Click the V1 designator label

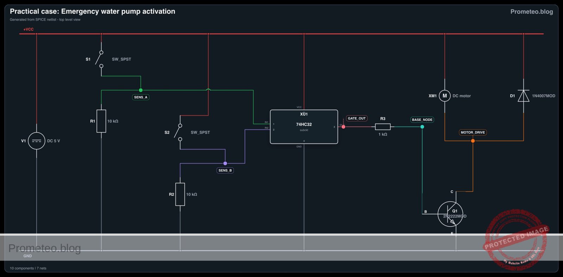tap(24, 141)
